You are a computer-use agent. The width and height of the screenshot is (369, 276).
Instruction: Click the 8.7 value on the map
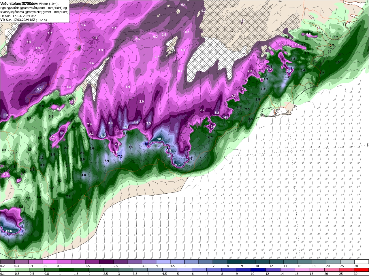[x=178, y=165]
